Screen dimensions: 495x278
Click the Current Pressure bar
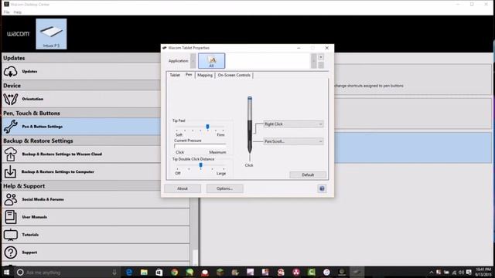click(200, 146)
